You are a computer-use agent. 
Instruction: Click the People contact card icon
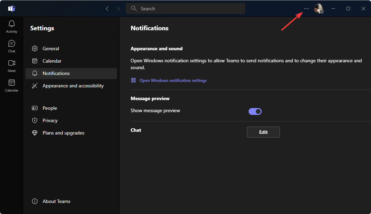(35, 108)
